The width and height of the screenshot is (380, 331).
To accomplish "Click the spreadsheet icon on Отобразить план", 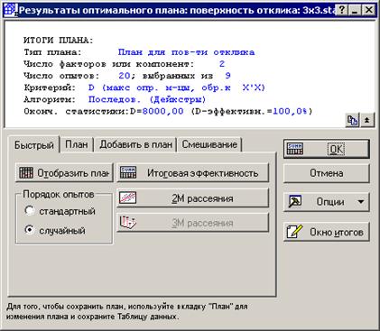I will click(x=26, y=173).
